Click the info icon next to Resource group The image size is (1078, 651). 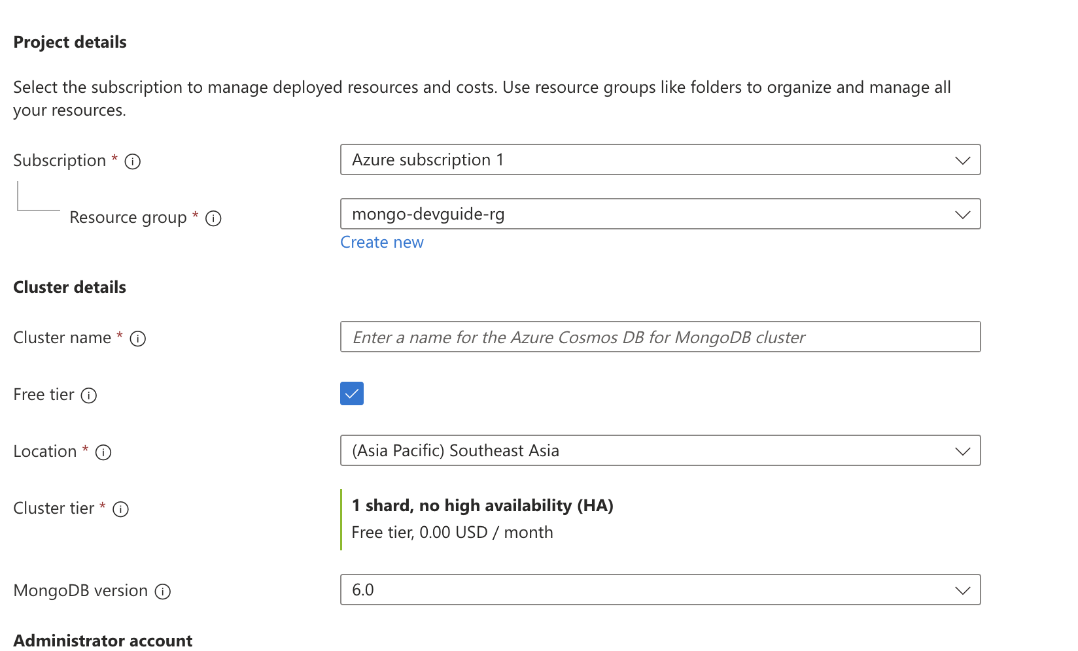pos(213,218)
